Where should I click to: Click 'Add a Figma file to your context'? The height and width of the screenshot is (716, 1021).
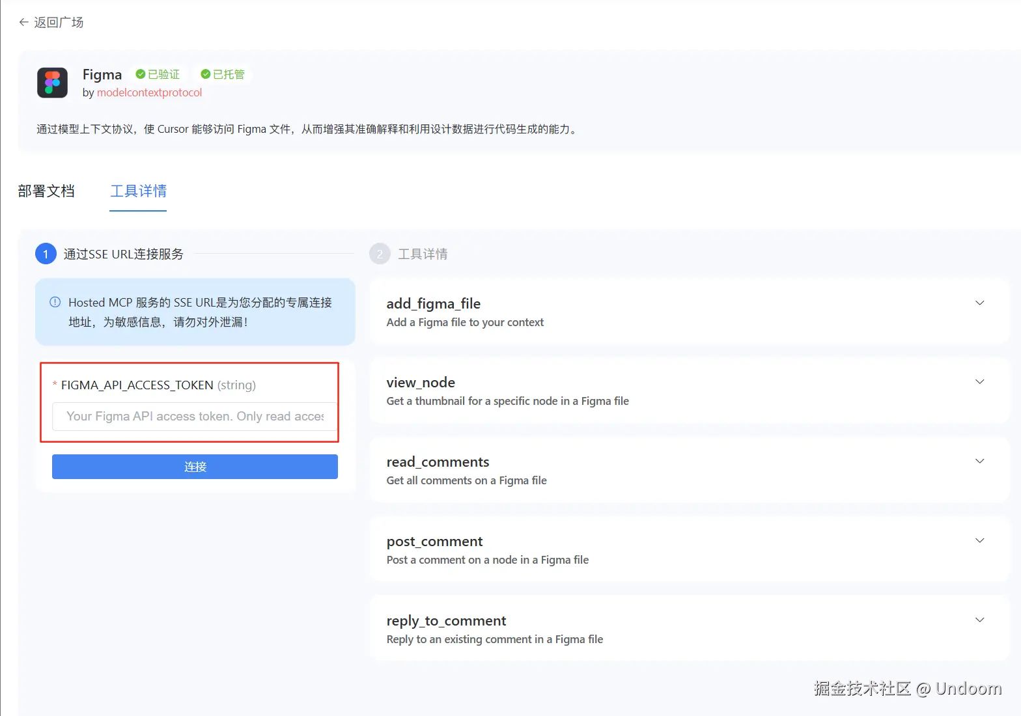[x=465, y=322]
